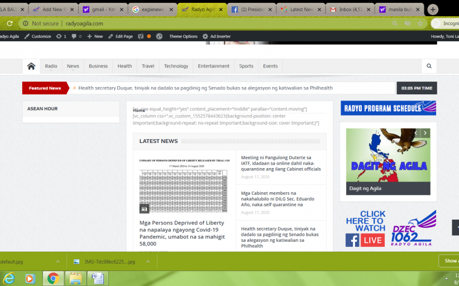Open the Technology menu item
The image size is (459, 286).
pyautogui.click(x=176, y=66)
